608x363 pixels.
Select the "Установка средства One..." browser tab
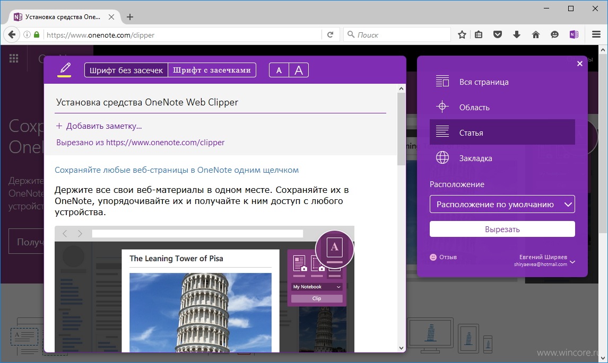[63, 17]
